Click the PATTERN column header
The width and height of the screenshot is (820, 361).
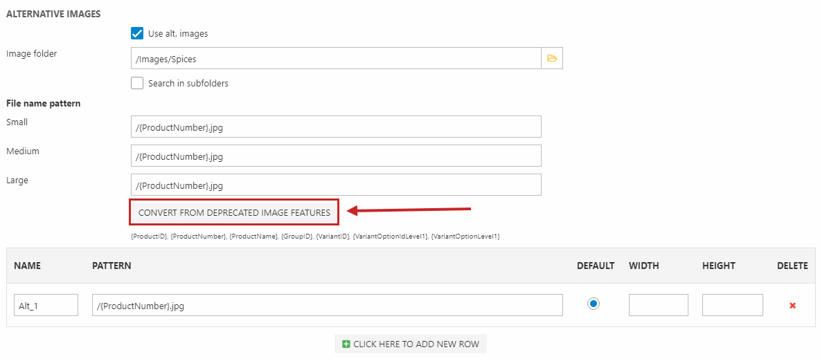pyautogui.click(x=112, y=266)
